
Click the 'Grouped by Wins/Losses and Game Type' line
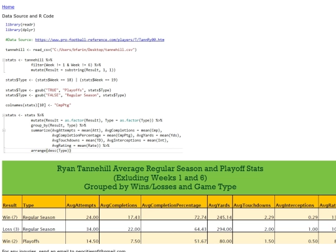[160, 187]
